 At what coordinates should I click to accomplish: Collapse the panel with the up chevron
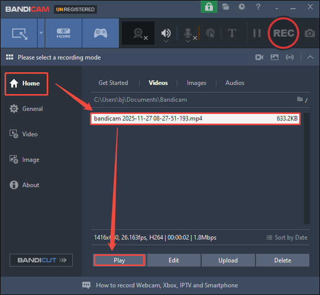[310, 57]
